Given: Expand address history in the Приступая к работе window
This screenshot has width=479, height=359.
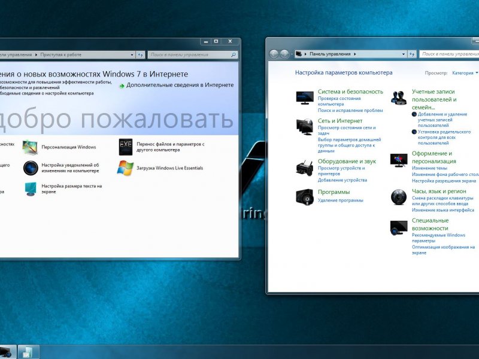Looking at the screenshot, I should point(132,55).
